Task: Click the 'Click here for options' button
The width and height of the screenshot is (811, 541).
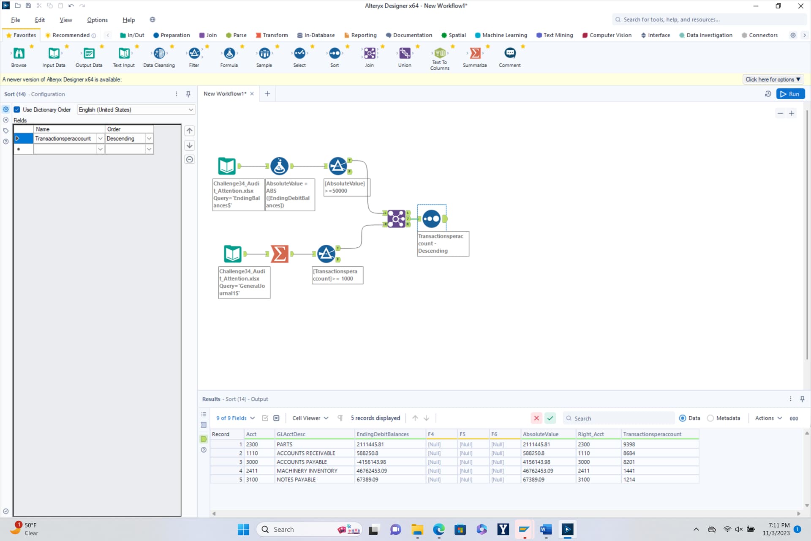Action: point(773,79)
